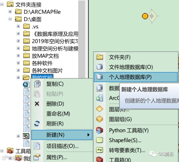Click the D:\ARCMAPfile folder icon
Image resolution: width=179 pixels, height=162 pixels.
18,11
